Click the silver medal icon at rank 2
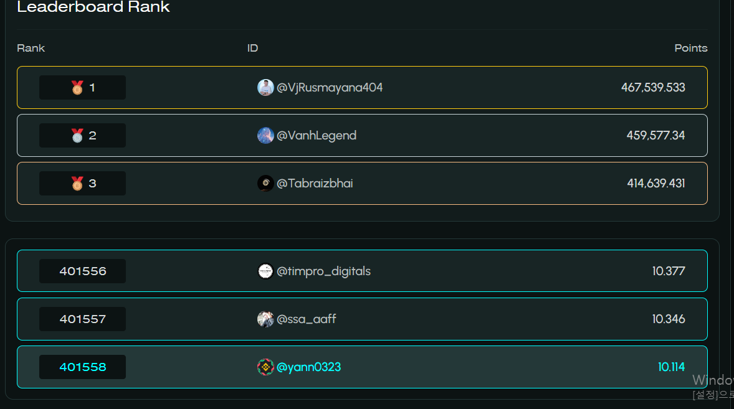 coord(77,136)
